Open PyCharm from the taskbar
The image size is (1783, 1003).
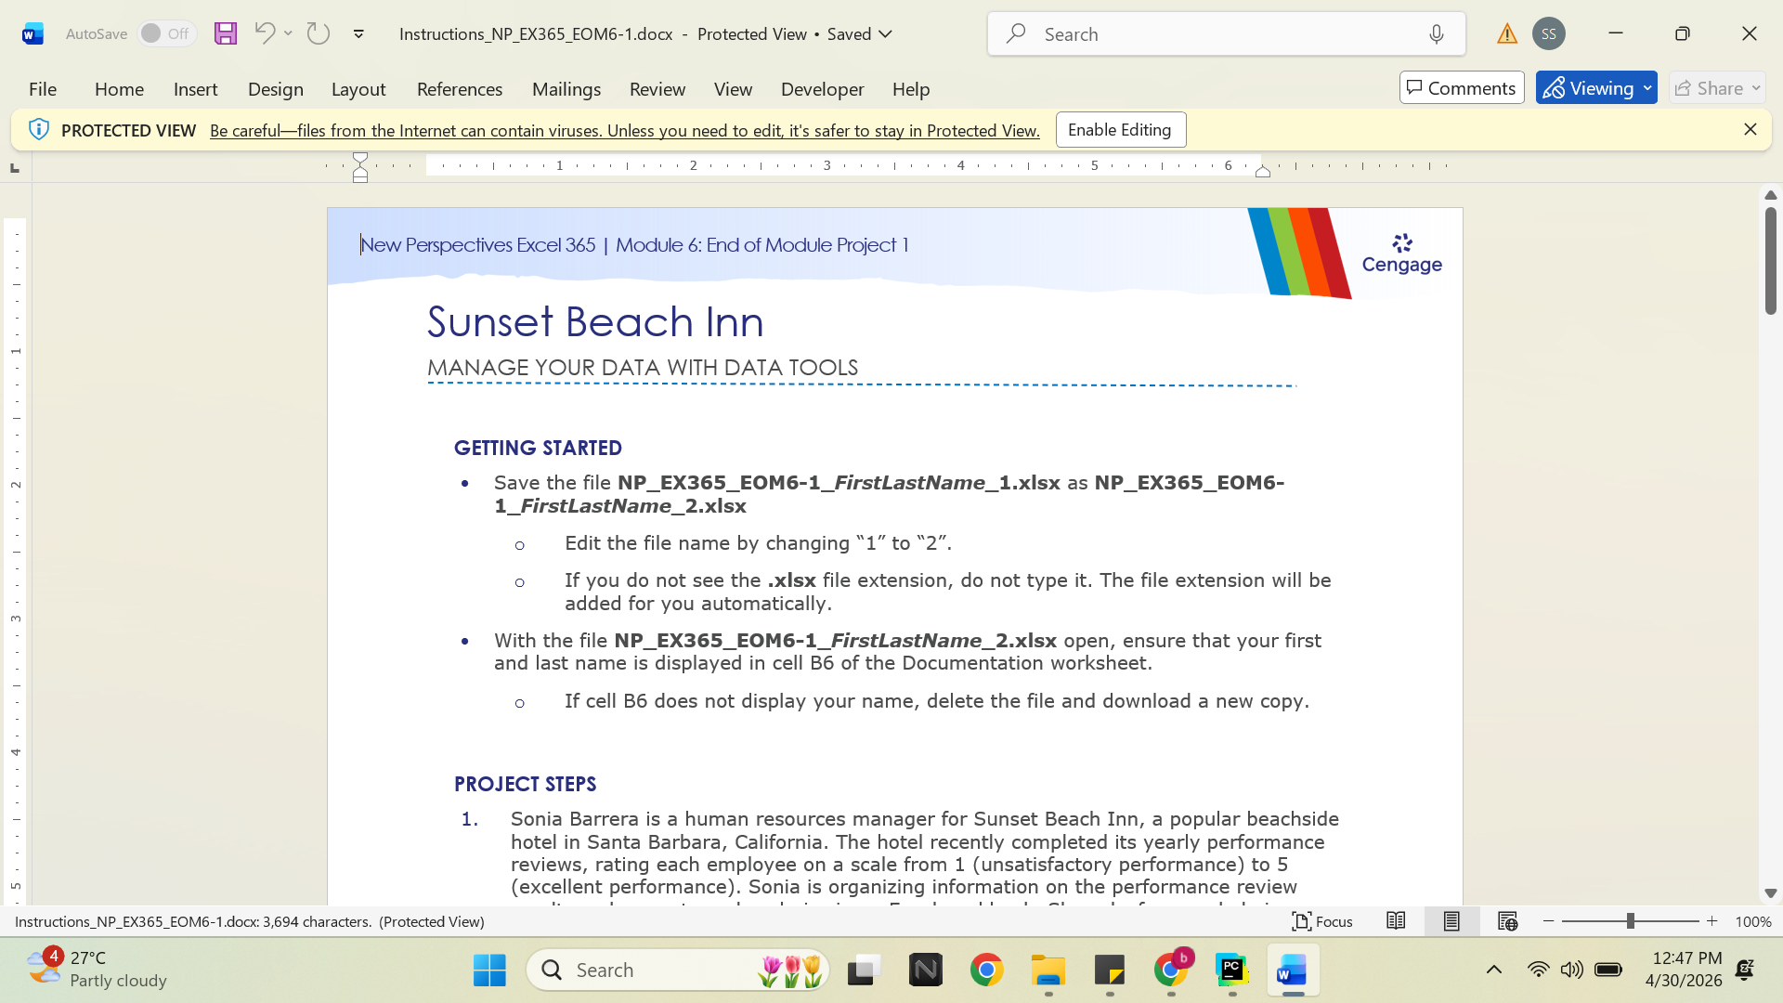(1232, 970)
